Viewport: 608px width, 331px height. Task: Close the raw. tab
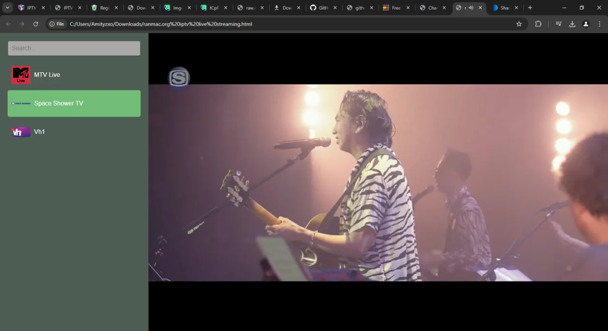262,8
